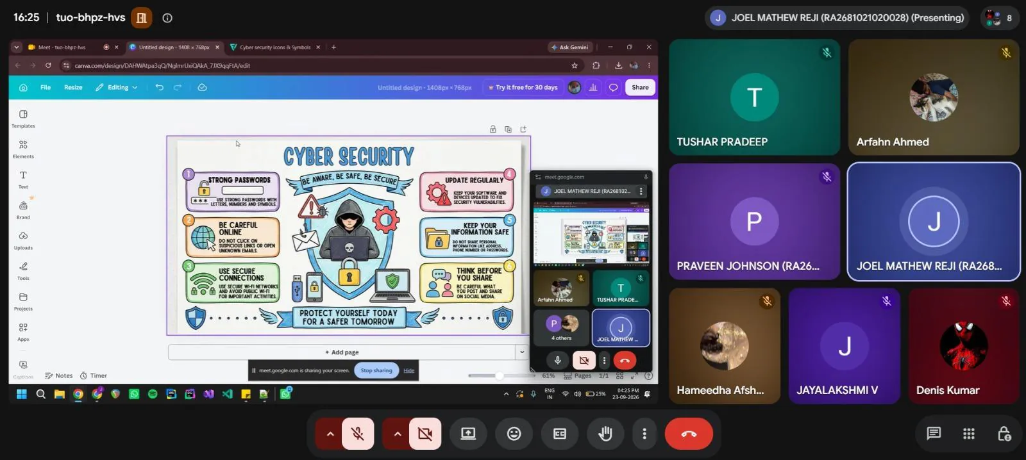Click Stop sharing button

(x=376, y=370)
